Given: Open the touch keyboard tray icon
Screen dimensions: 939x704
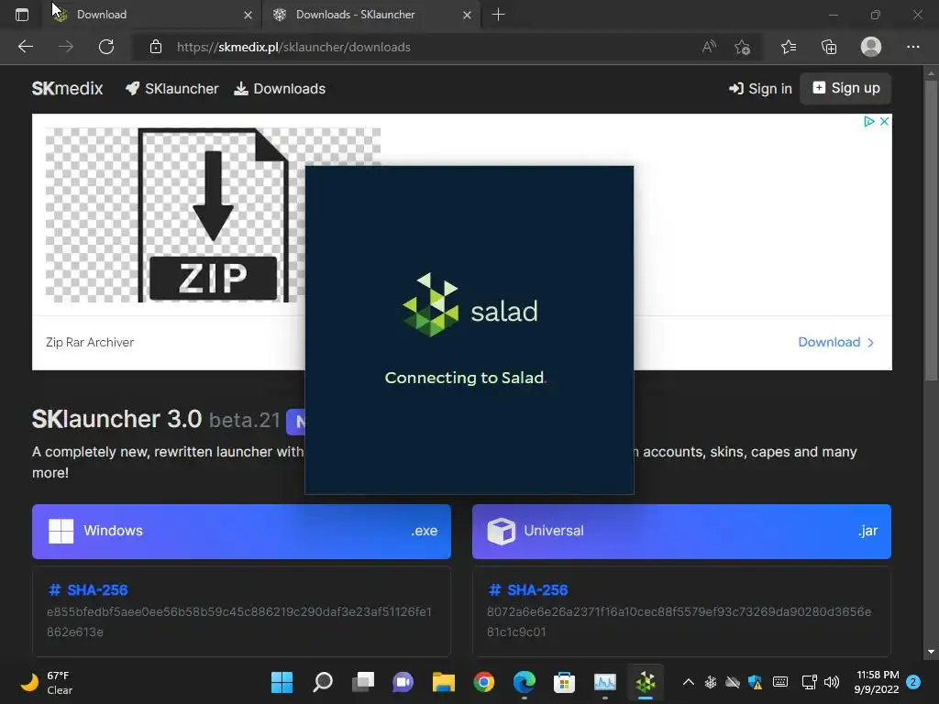Looking at the screenshot, I should [780, 682].
